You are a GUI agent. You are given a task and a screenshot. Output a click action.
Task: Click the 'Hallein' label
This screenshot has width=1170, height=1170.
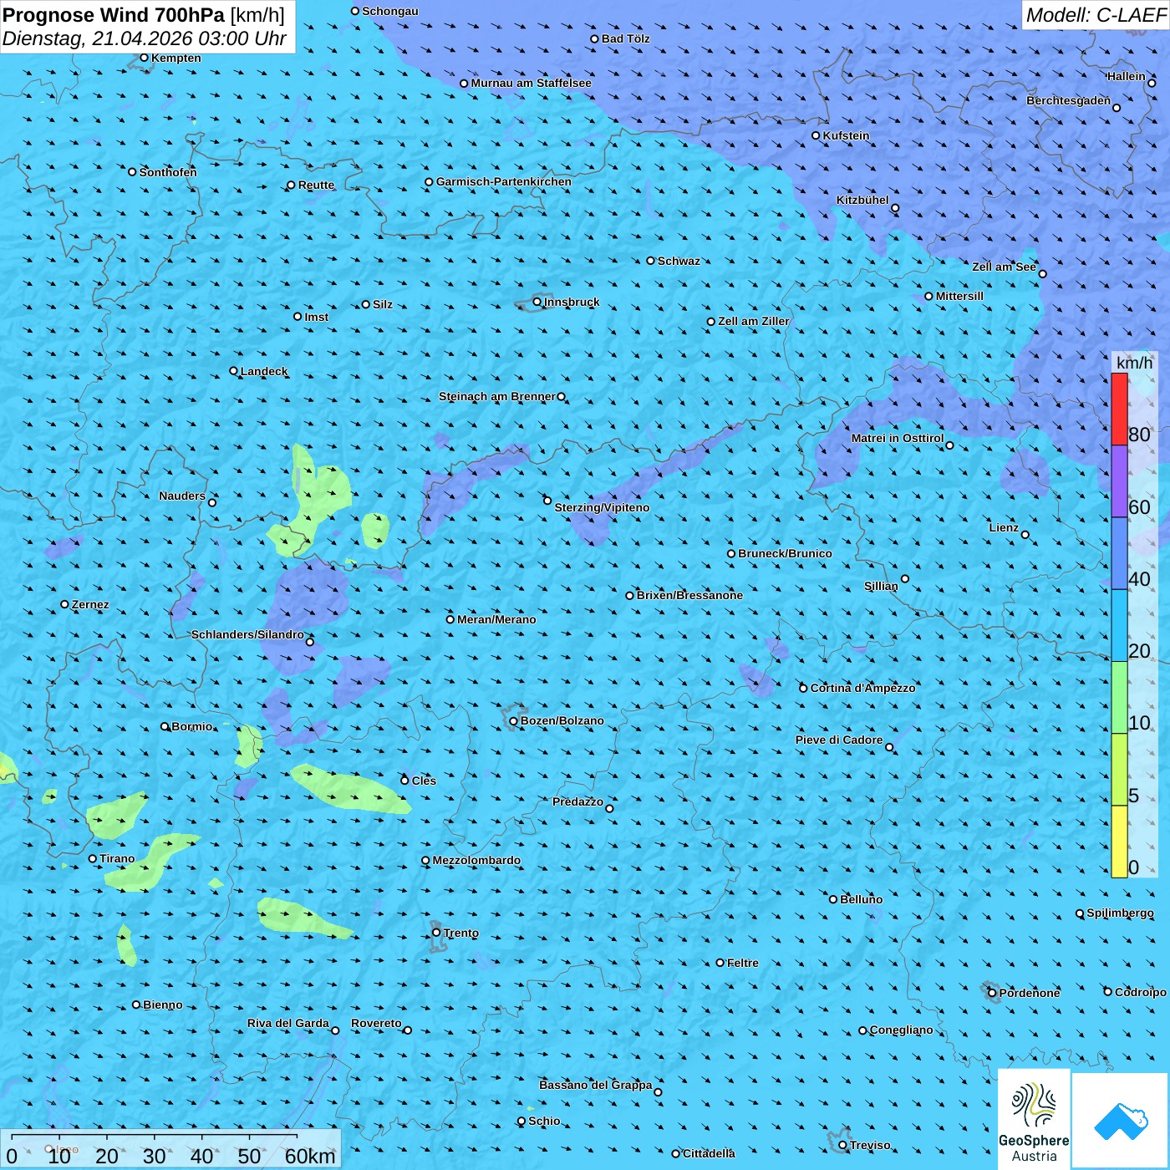(1127, 76)
